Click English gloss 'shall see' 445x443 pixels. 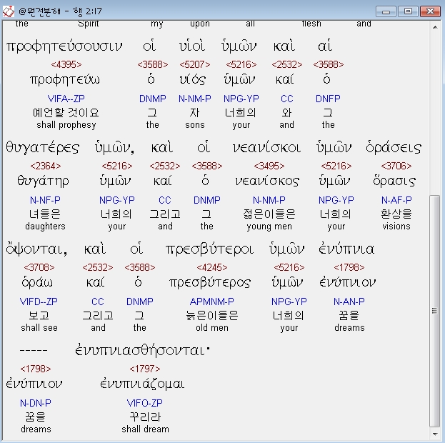pyautogui.click(x=39, y=328)
